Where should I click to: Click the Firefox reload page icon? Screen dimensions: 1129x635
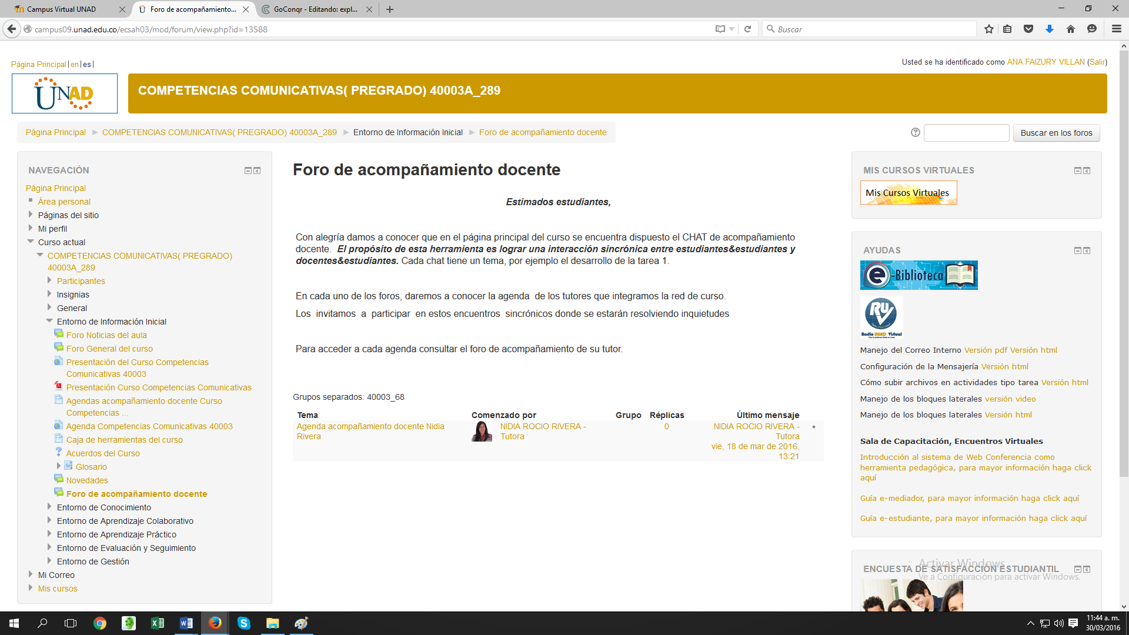(x=747, y=29)
